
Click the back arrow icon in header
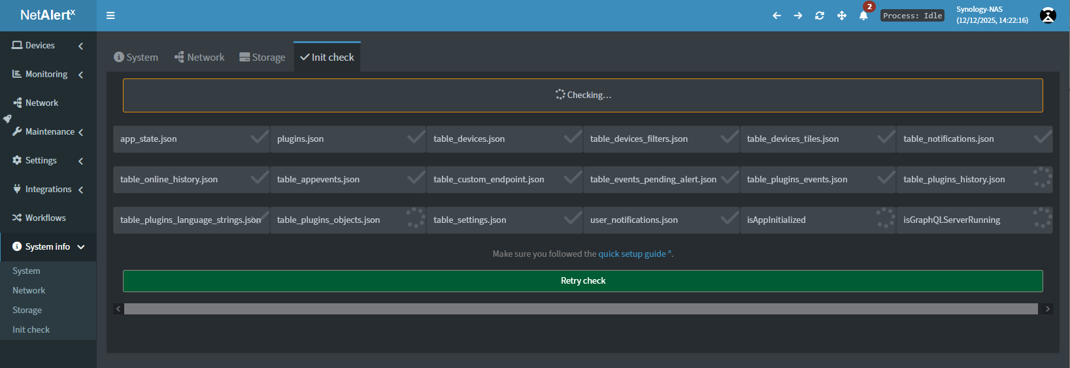point(777,16)
